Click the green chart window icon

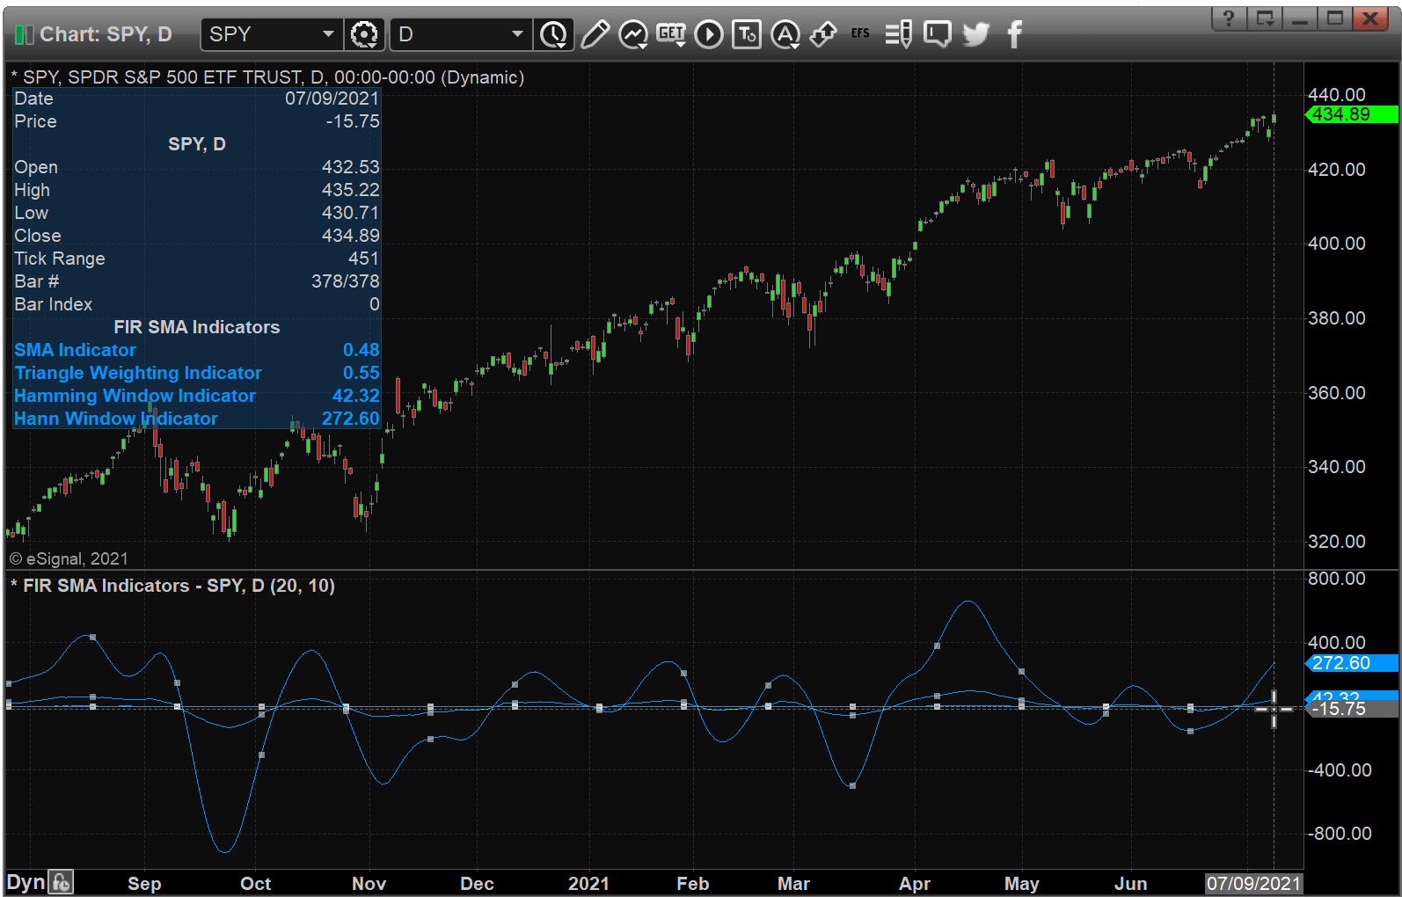[25, 34]
